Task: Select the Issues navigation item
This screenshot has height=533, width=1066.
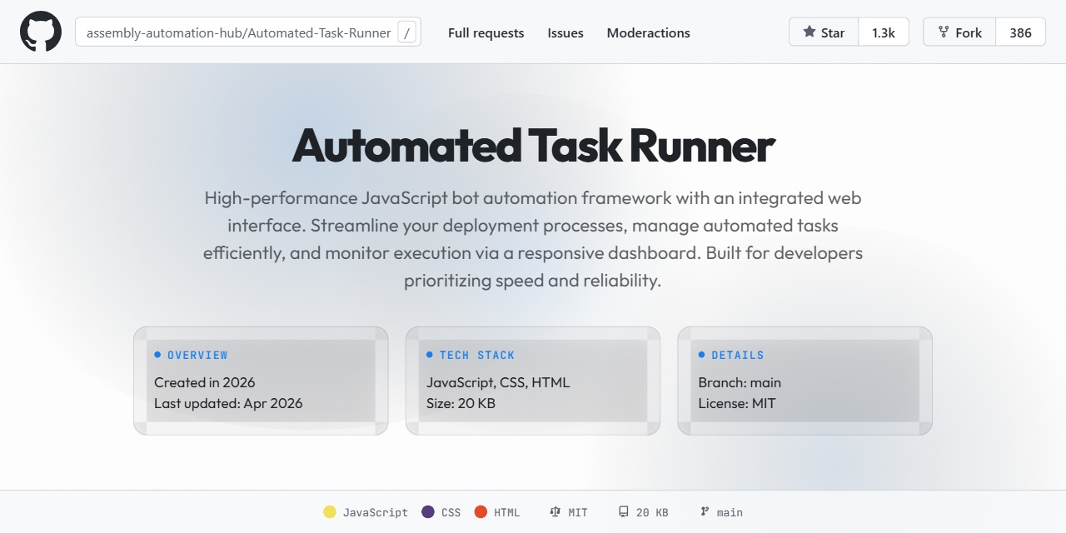Action: click(x=565, y=32)
